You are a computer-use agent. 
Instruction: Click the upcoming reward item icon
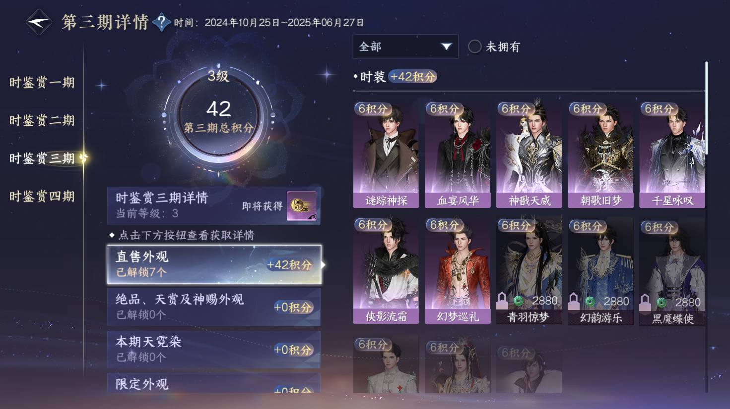pos(302,206)
